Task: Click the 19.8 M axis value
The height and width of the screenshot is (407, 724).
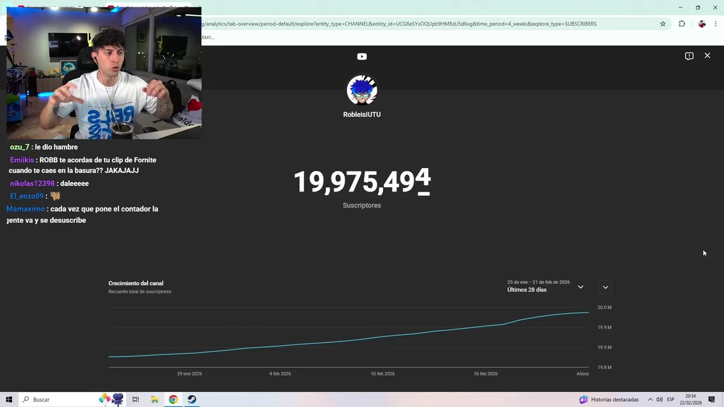Action: (x=605, y=367)
